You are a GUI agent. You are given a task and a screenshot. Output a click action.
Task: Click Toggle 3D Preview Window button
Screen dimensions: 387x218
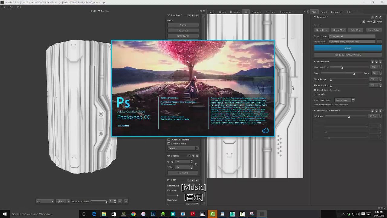348,55
